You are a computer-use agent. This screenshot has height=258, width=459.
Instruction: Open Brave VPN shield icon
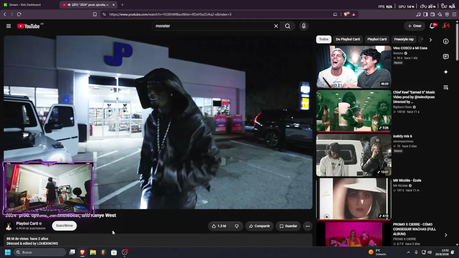[447, 14]
